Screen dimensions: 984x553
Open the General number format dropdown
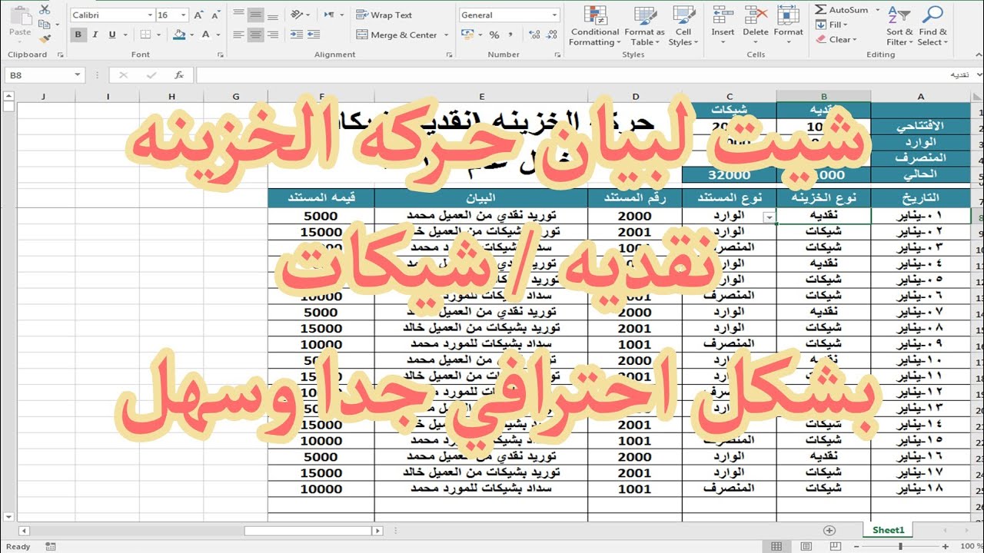tap(554, 15)
